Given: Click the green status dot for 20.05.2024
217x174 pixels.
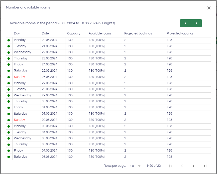Looking at the screenshot, I should 9,40.
